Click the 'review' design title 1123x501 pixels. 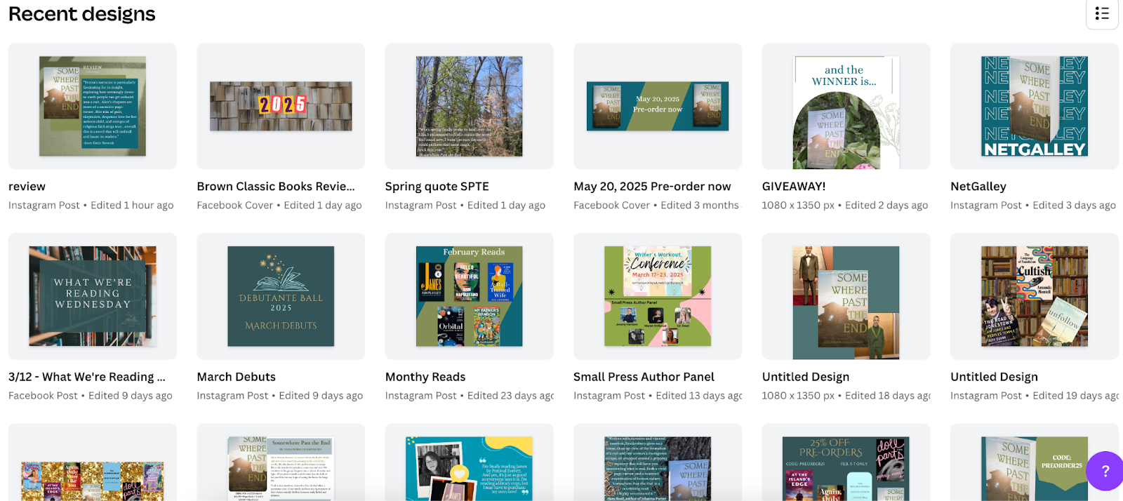point(27,187)
